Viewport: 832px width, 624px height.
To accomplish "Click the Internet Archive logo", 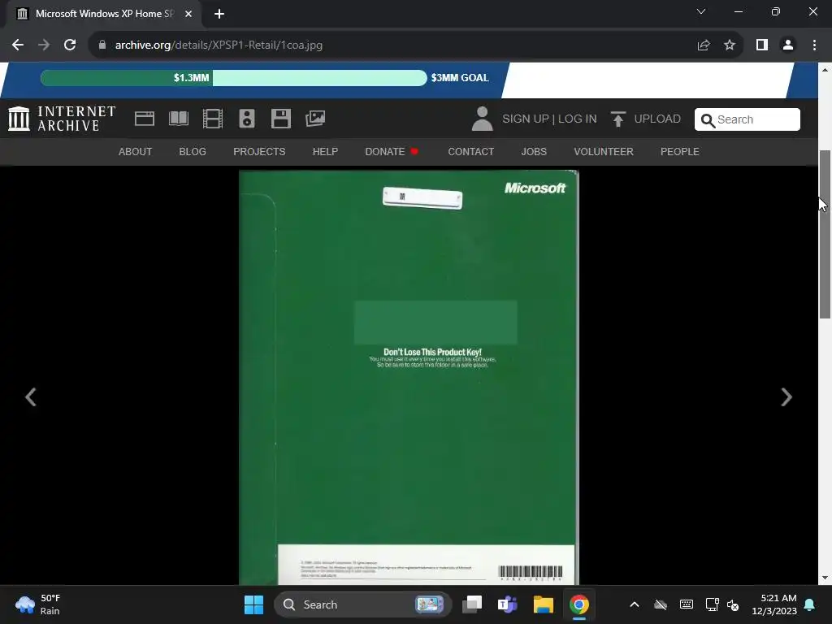I will [62, 119].
